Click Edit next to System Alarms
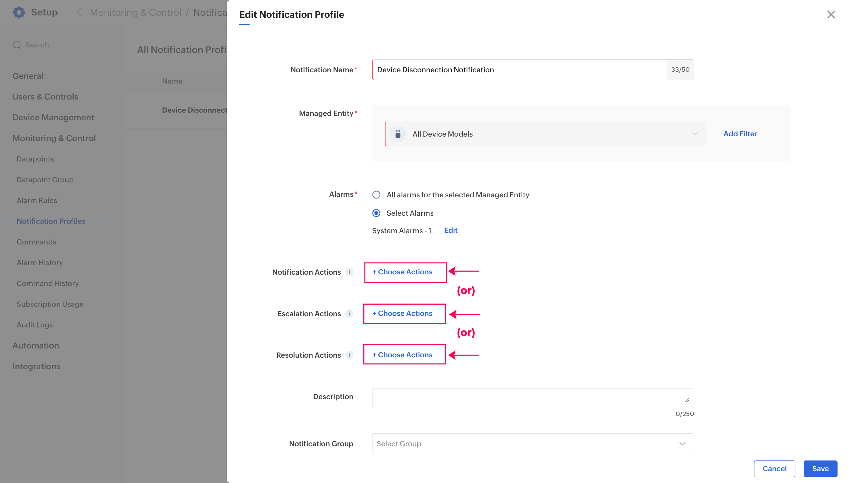 pyautogui.click(x=451, y=230)
